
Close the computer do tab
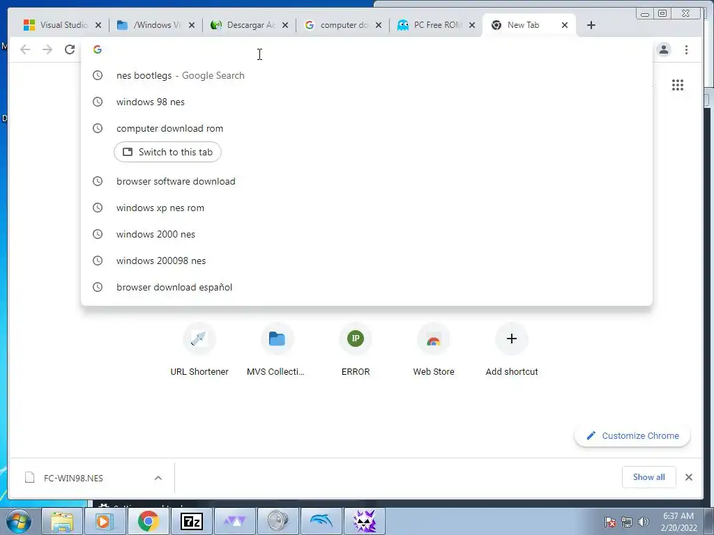click(x=379, y=26)
